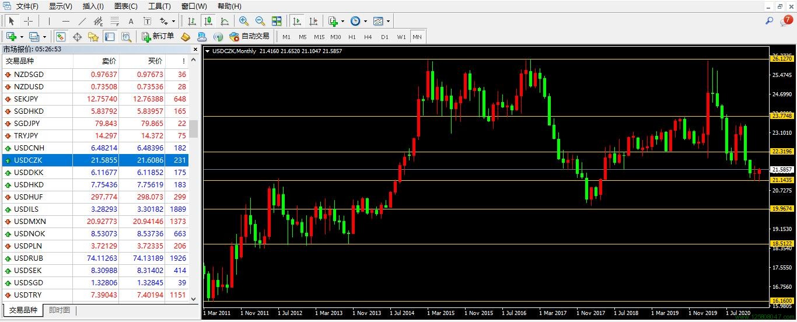Toggle chart auto-scroll to latest bar

tap(297, 21)
